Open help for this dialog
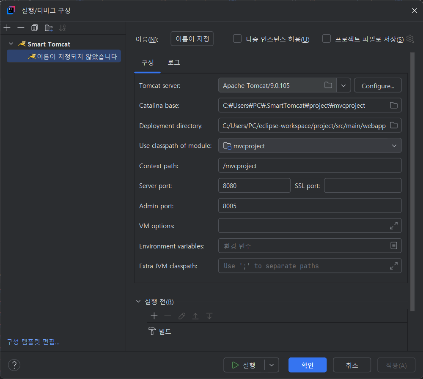423x379 pixels. 14,365
